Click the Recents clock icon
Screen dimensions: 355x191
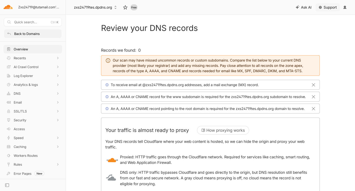9,58
